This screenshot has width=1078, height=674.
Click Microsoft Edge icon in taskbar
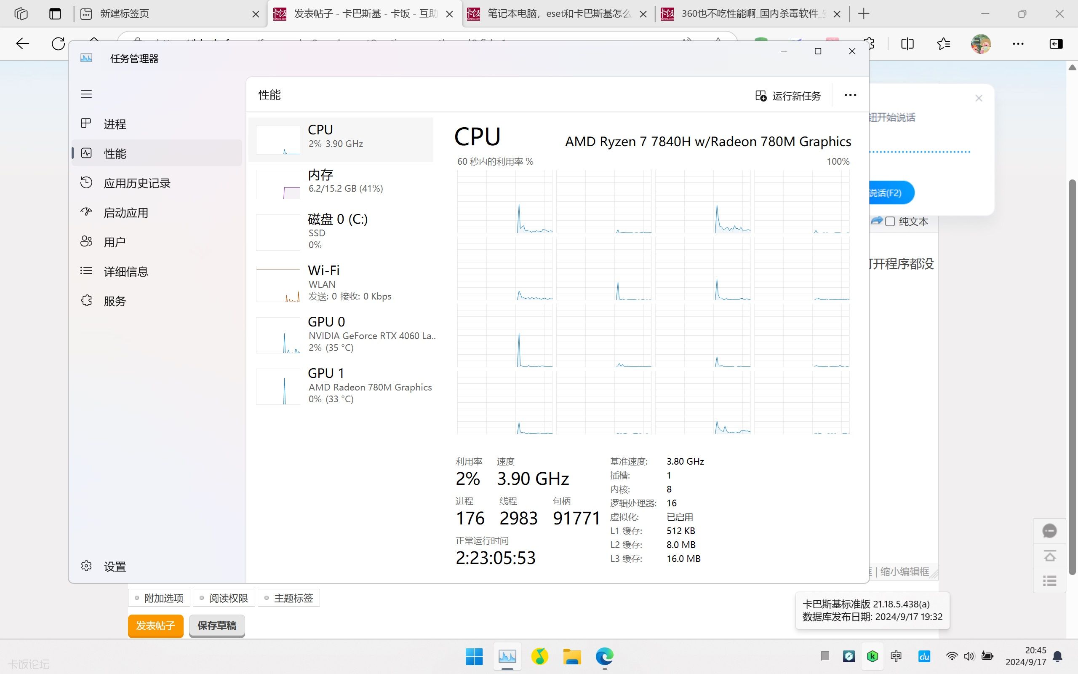605,656
